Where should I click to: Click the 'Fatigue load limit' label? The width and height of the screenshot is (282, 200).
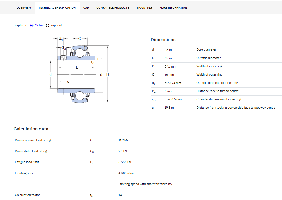(x=27, y=162)
